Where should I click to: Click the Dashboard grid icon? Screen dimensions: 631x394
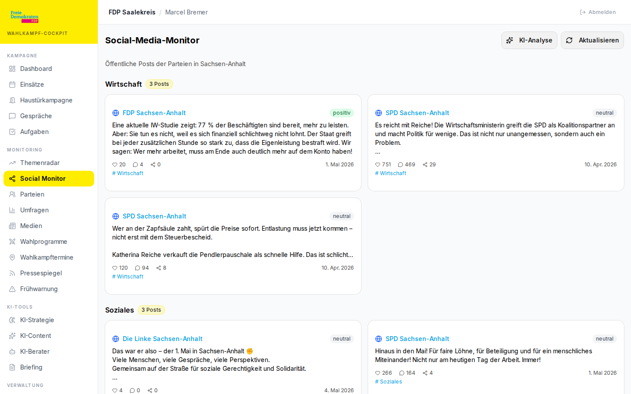pos(12,69)
